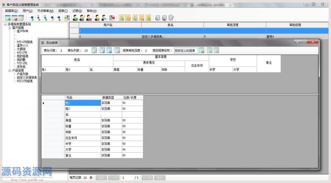The width and height of the screenshot is (331, 183).
Task: Click the add record note icon with plus
Action: (x=122, y=18)
